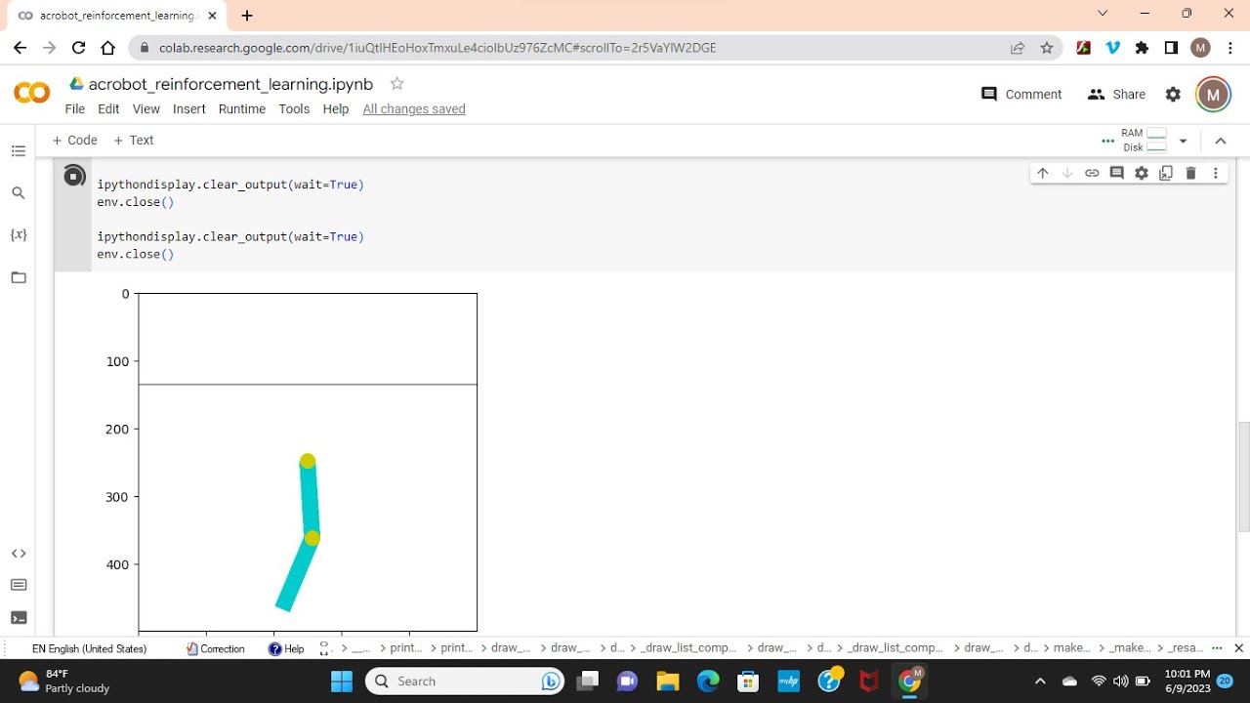This screenshot has width=1250, height=703.
Task: Star the acrobot notebook
Action: (396, 84)
